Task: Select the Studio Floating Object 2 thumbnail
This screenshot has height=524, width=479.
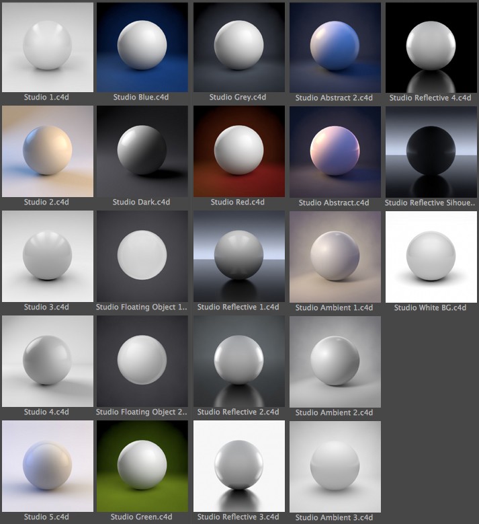Action: point(142,361)
